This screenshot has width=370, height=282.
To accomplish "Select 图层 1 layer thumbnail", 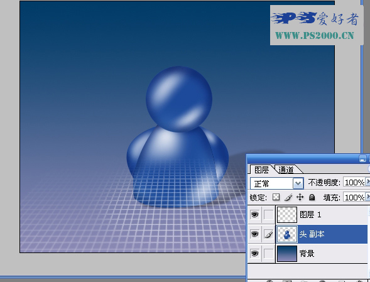I will point(286,215).
